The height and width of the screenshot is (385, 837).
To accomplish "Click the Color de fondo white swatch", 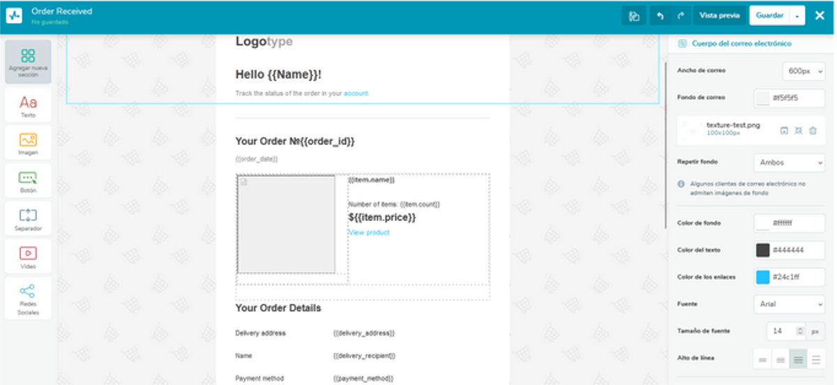I will [x=763, y=223].
